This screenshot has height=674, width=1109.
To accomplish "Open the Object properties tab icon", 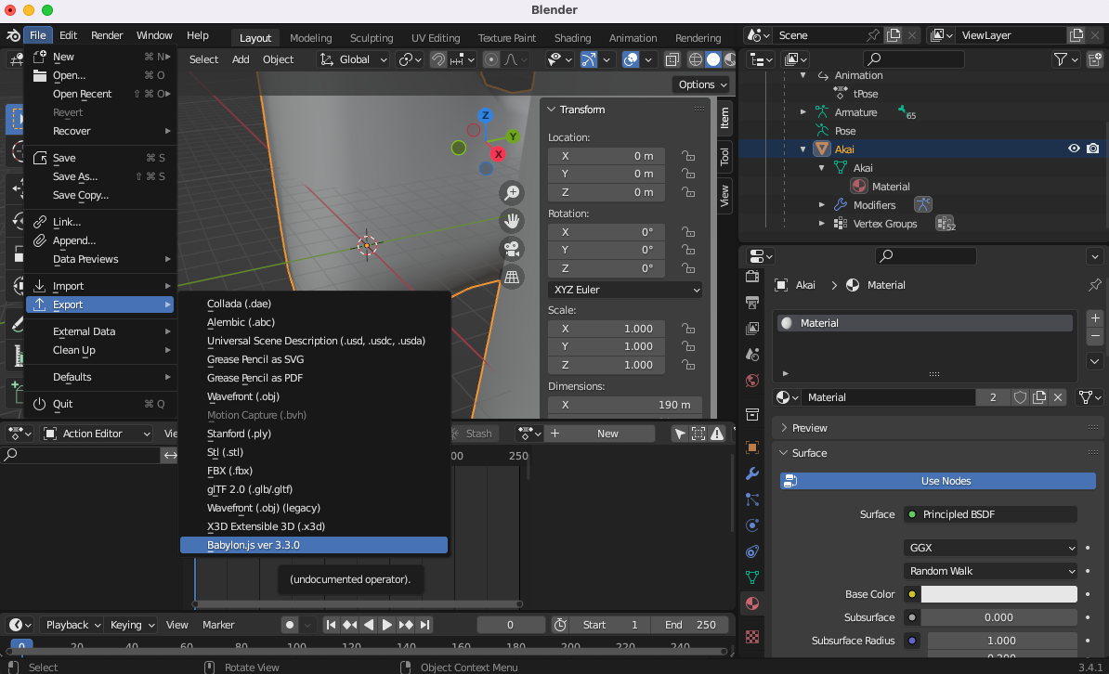I will click(x=751, y=447).
